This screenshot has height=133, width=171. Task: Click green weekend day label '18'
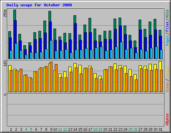[95, 129]
